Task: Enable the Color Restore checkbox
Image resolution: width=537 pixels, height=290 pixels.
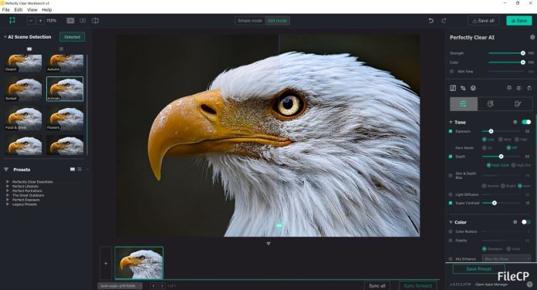Action: [451, 231]
